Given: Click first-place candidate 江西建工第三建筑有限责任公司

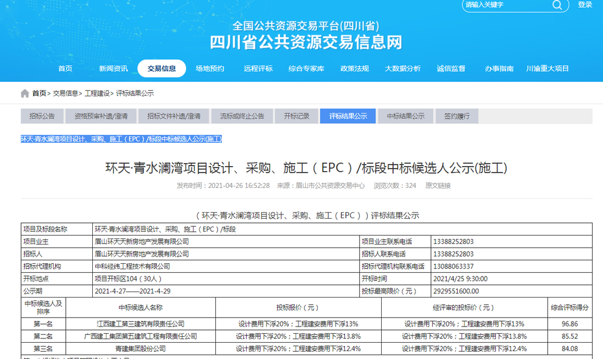Looking at the screenshot, I should pyautogui.click(x=140, y=324).
